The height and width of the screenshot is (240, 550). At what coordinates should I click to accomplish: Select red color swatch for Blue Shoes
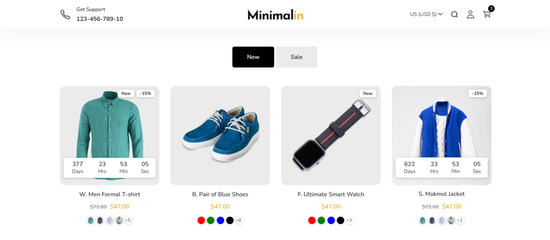pos(201,220)
